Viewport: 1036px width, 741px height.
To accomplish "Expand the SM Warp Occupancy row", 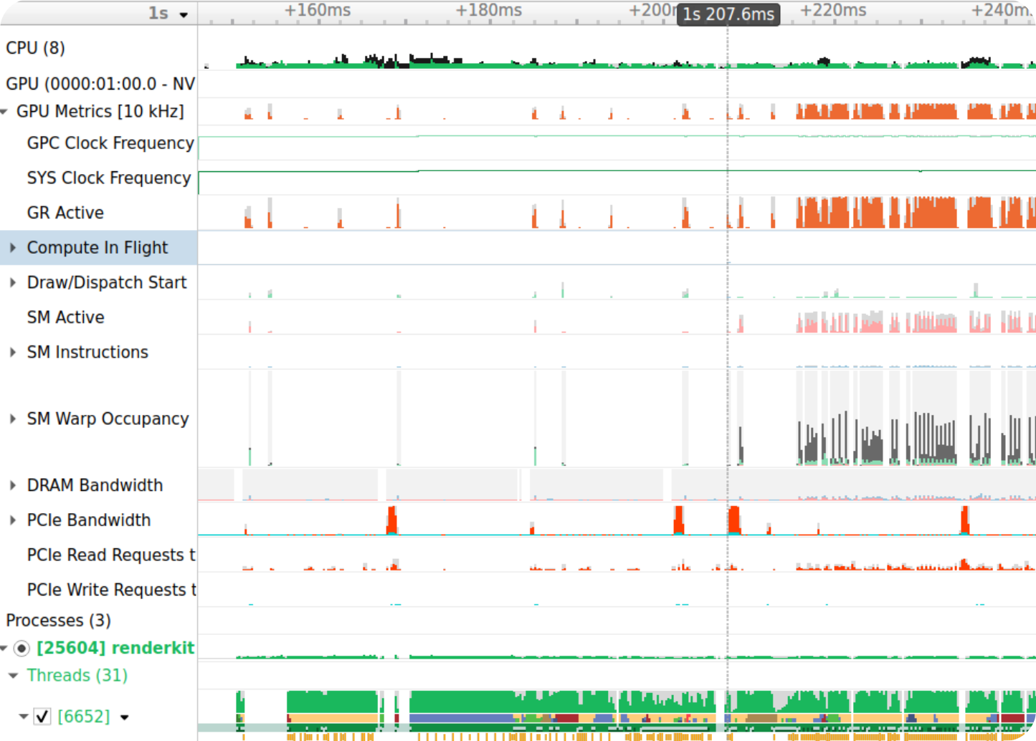I will coord(13,419).
